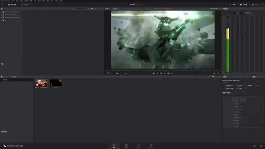Switch the media pool to thumbnail view
Viewport: 265px width, 149px height.
point(213,77)
